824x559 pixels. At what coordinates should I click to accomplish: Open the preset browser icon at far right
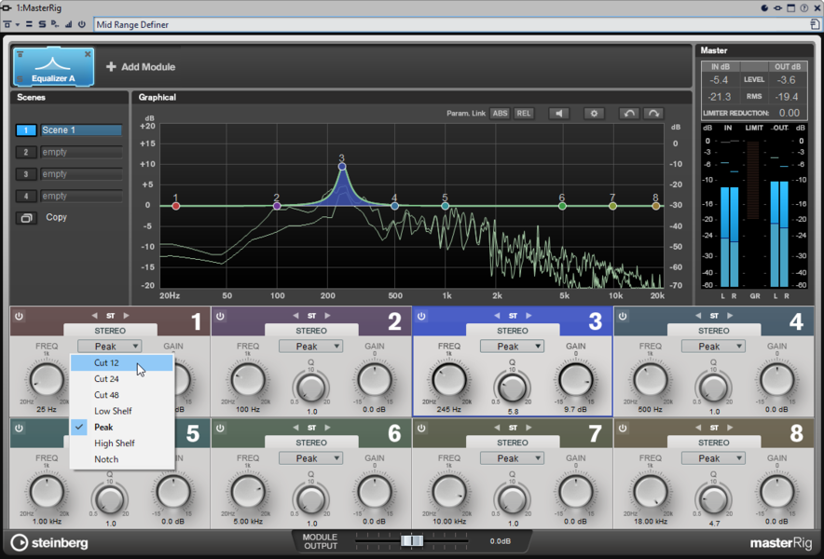(815, 24)
